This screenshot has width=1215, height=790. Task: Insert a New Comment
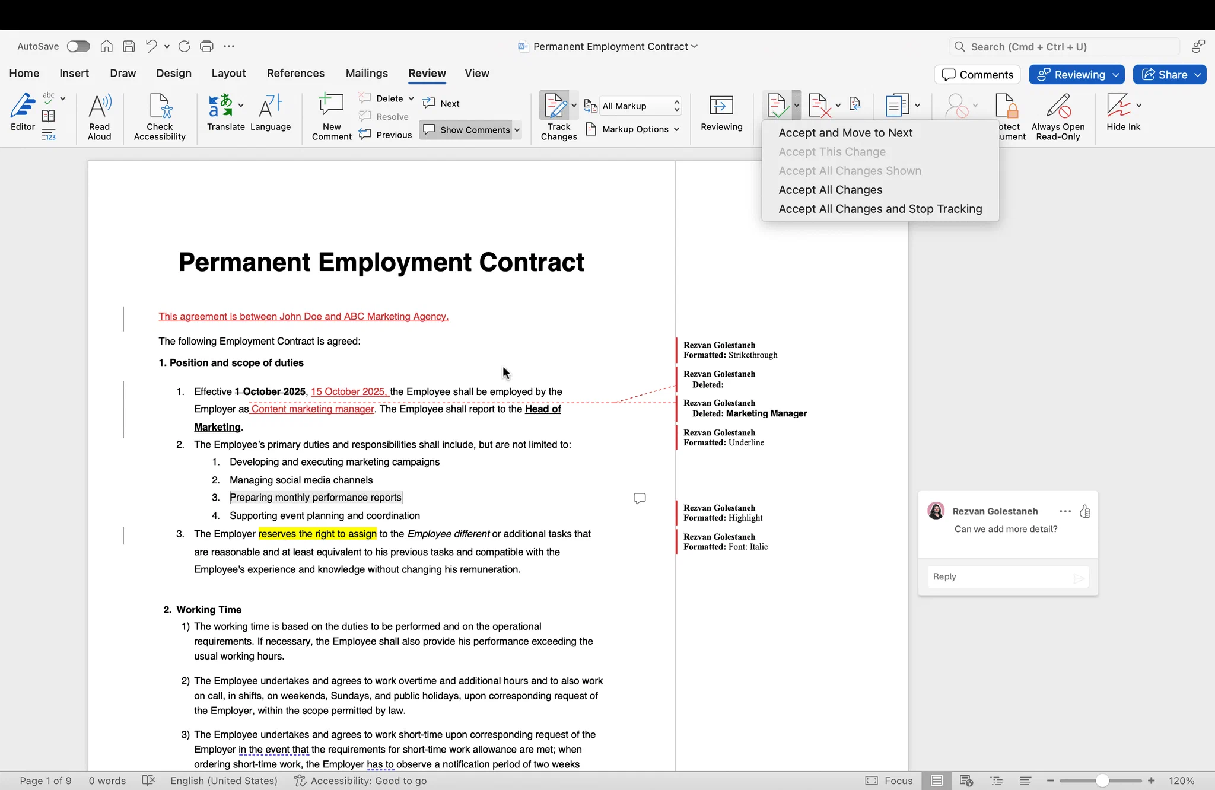(332, 117)
